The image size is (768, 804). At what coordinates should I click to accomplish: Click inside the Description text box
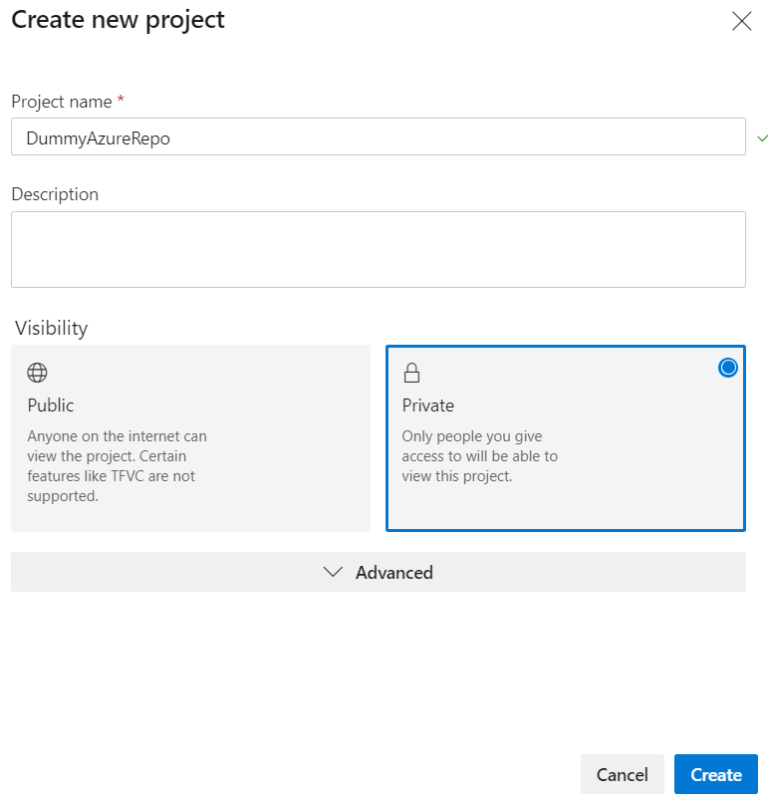[x=379, y=249]
